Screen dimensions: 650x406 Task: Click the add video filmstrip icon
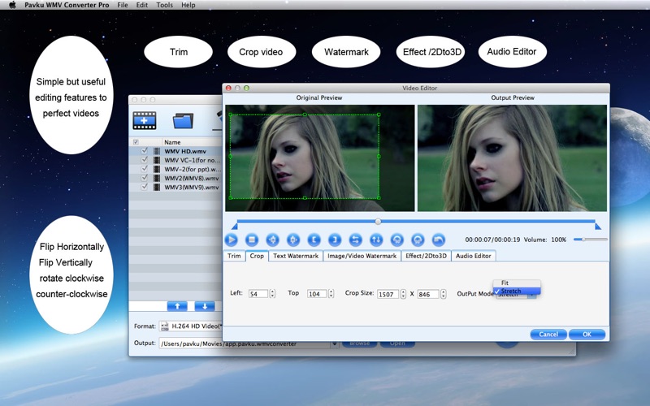pyautogui.click(x=145, y=120)
